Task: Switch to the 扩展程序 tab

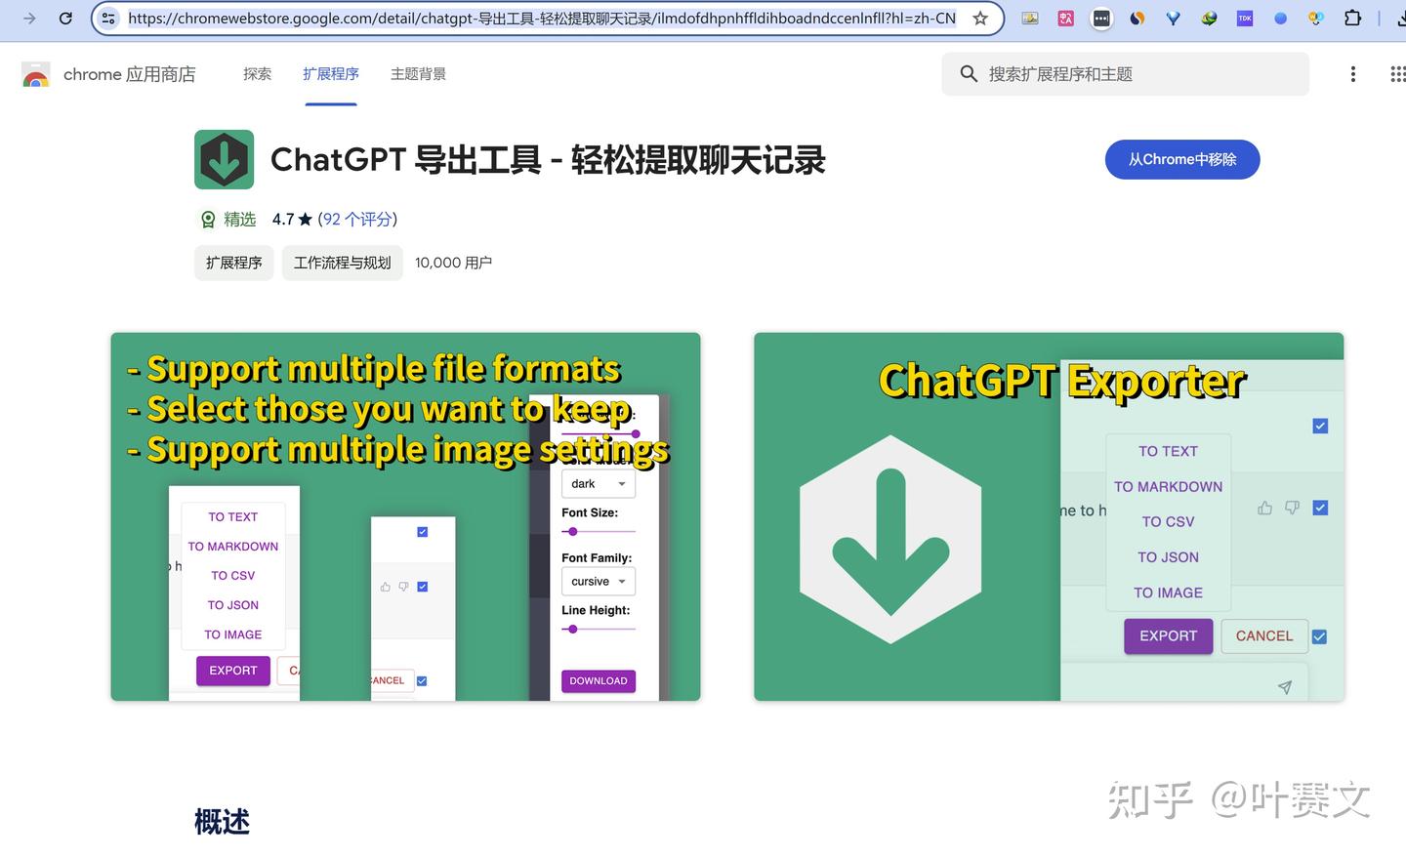Action: click(x=331, y=73)
